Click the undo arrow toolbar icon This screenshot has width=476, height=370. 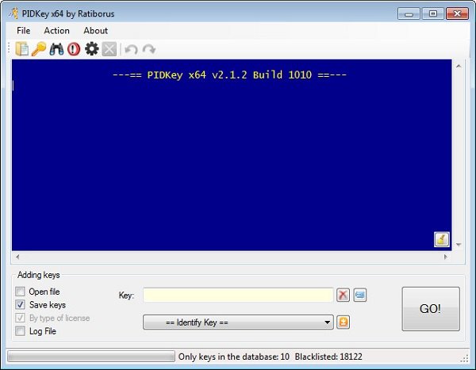pos(131,49)
